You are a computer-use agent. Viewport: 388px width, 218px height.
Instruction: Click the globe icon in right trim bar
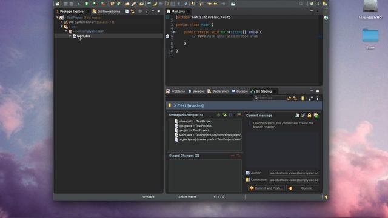pyautogui.click(x=326, y=18)
